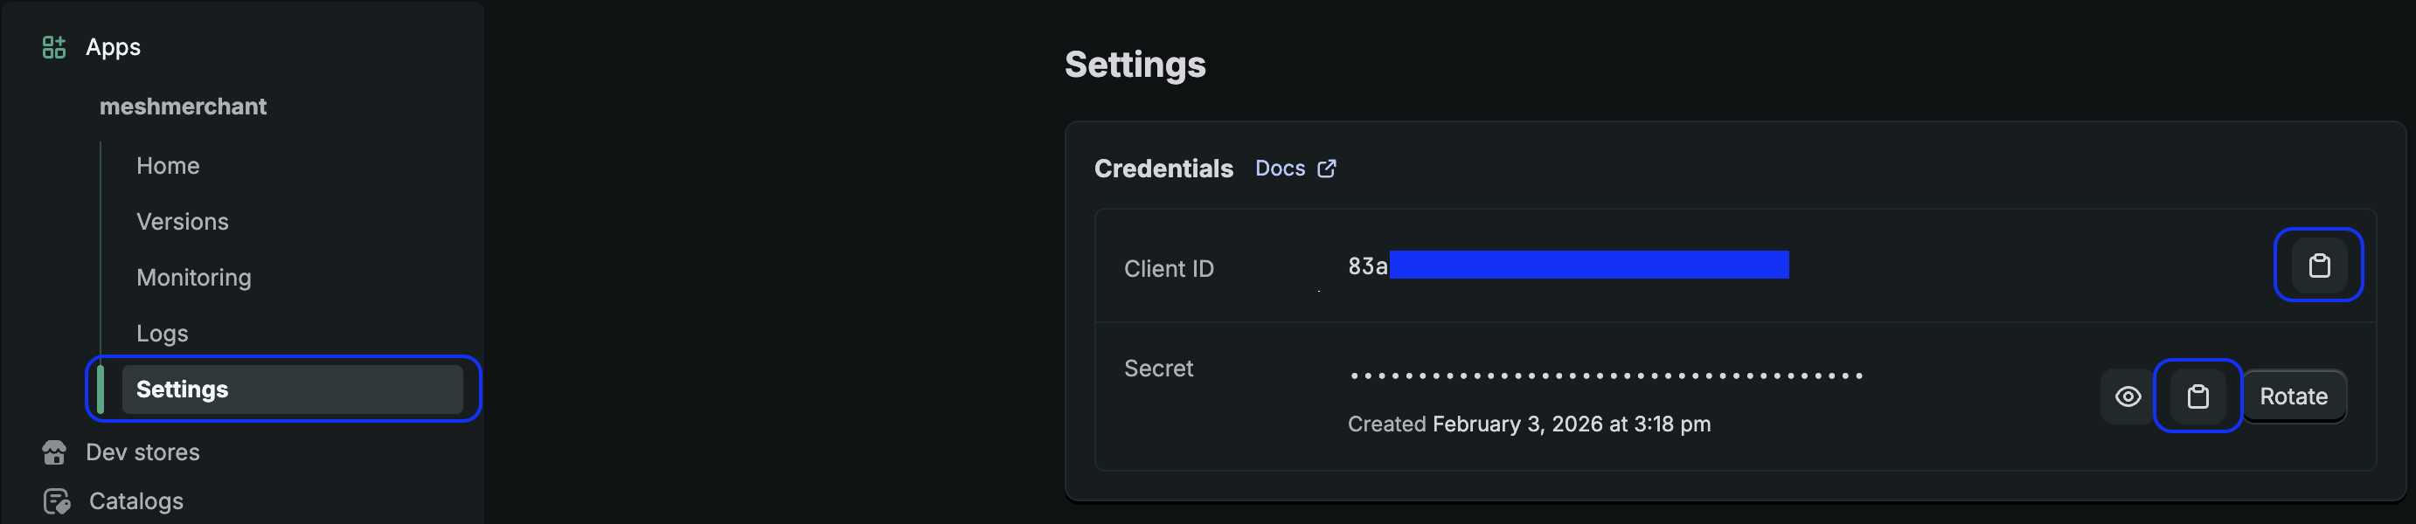Open the Docs external link icon

[1327, 168]
